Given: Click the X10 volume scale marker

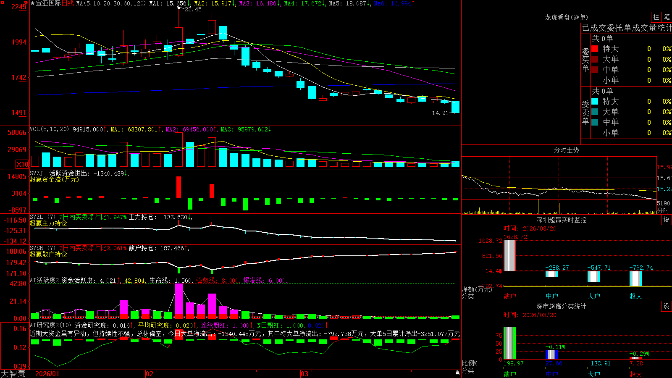Looking at the screenshot, I should click(x=22, y=164).
